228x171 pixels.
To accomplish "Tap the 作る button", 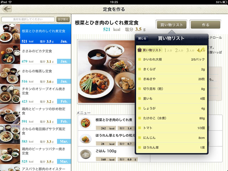I will 206,25.
